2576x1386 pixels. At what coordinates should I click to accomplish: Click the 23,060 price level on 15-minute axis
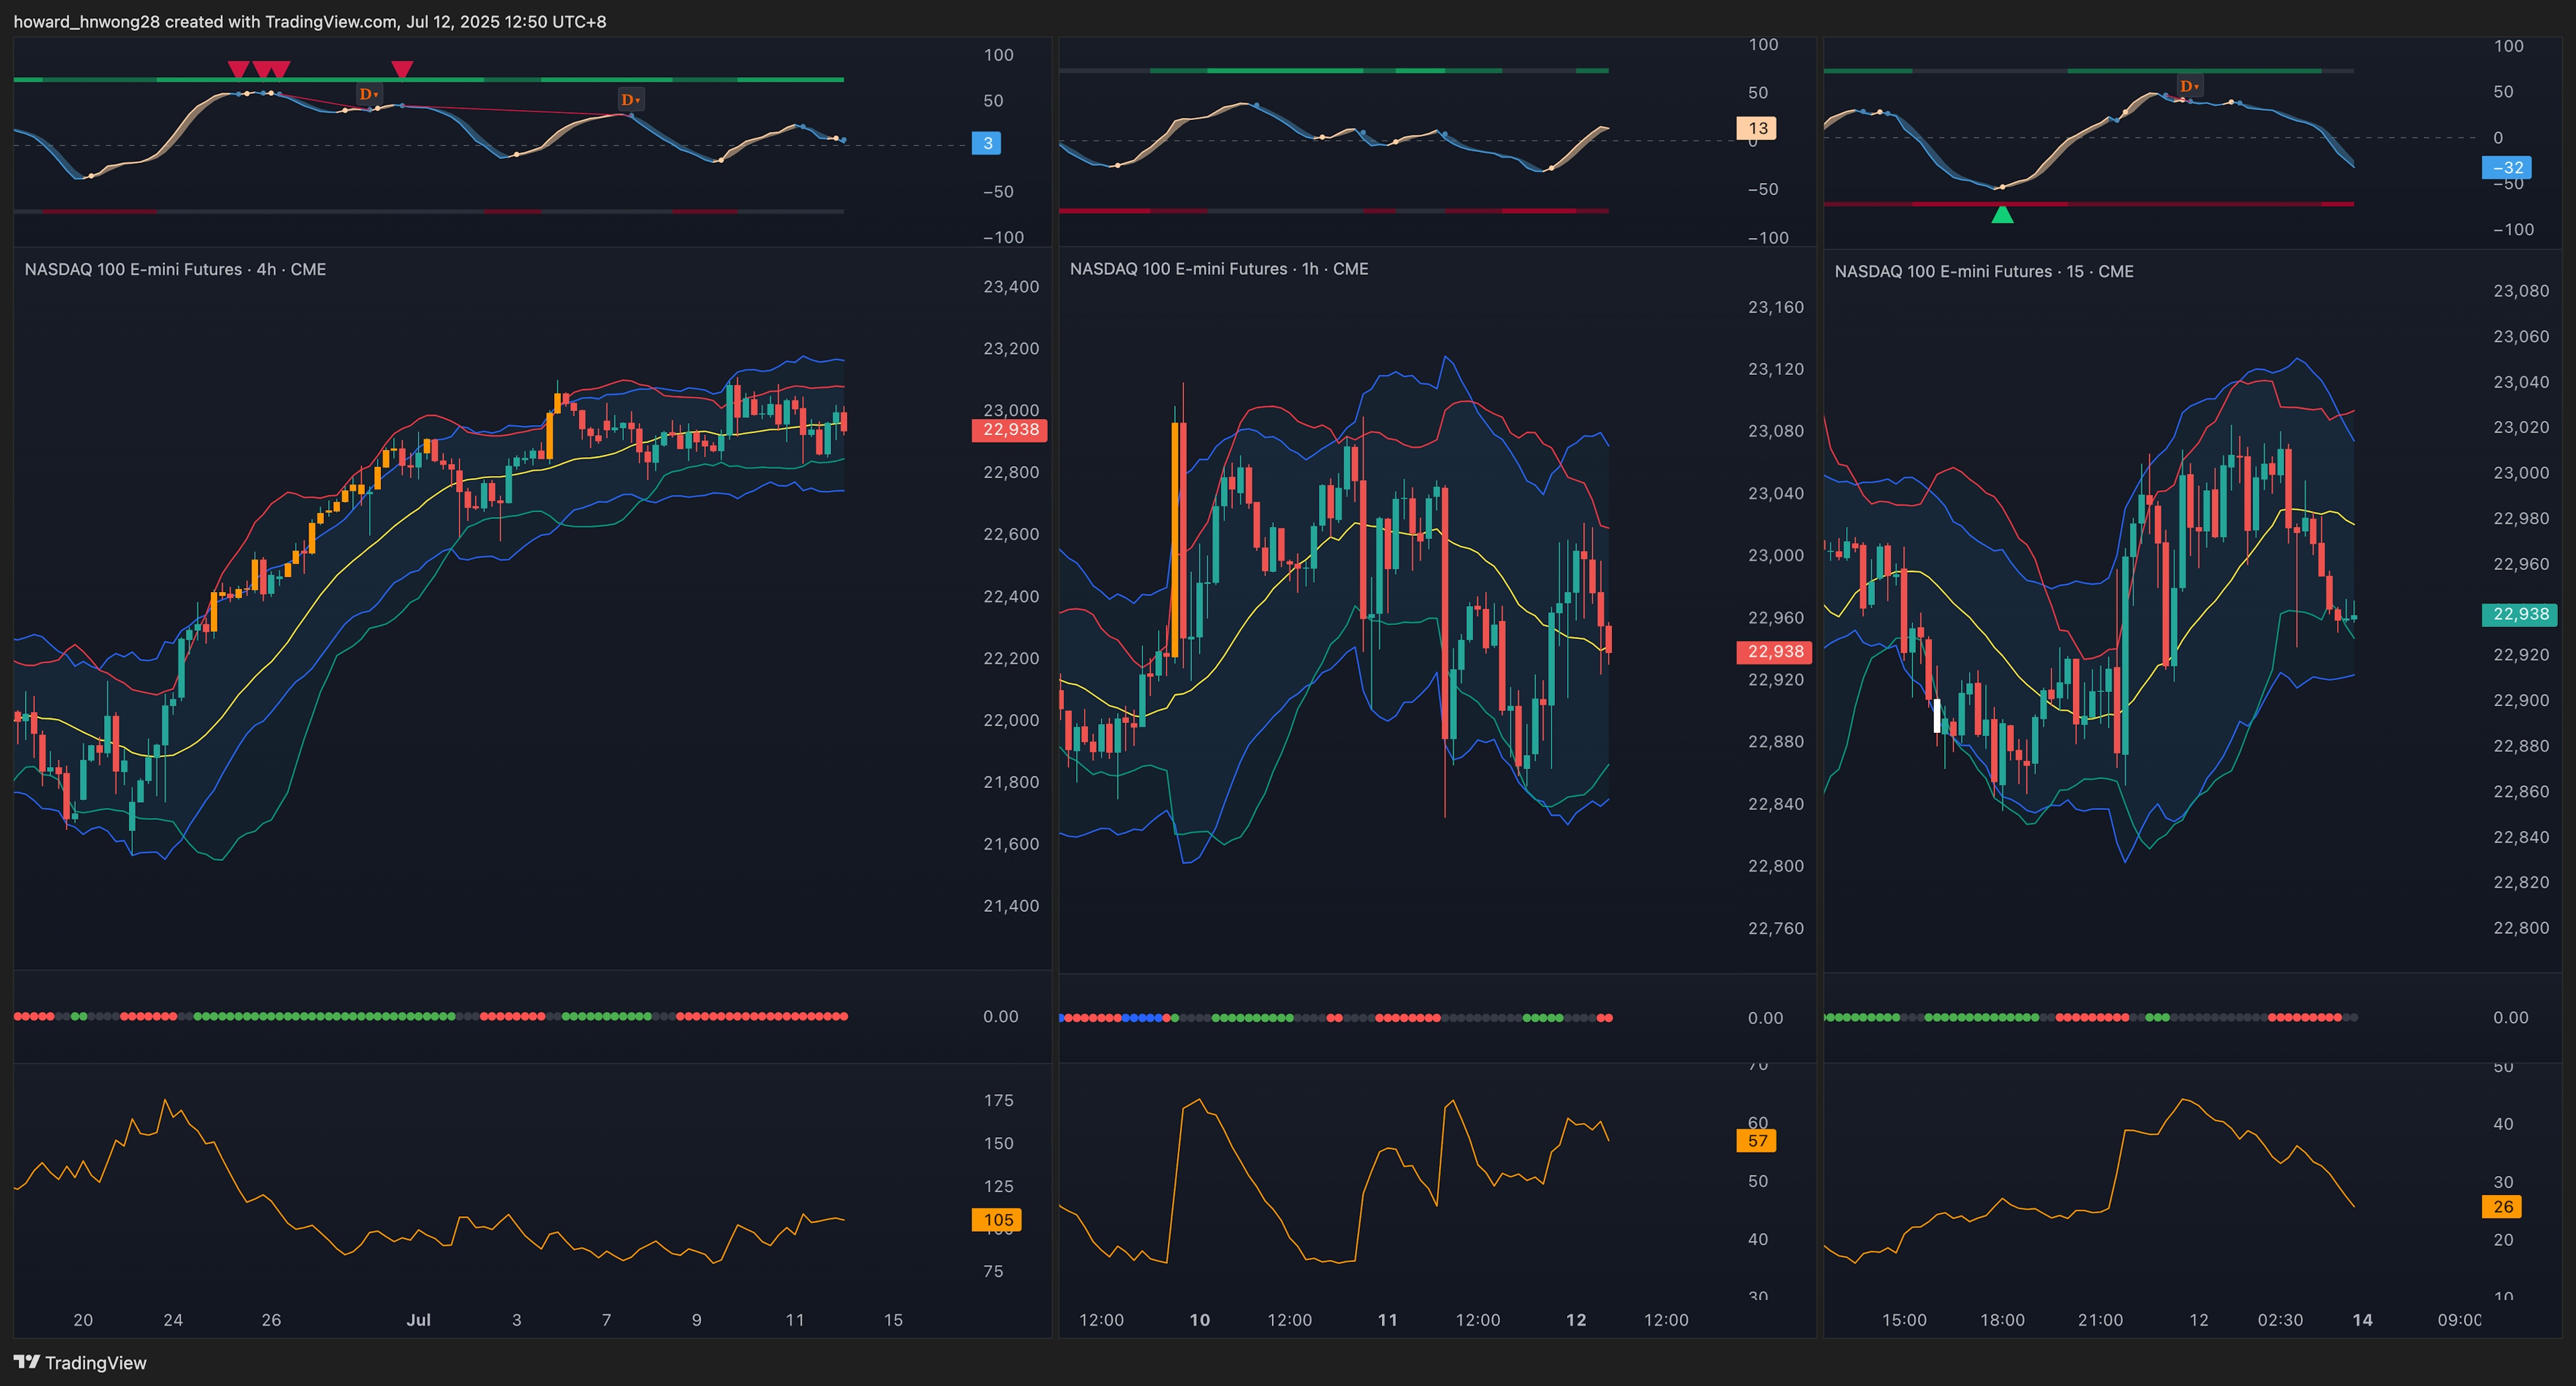click(x=2521, y=336)
